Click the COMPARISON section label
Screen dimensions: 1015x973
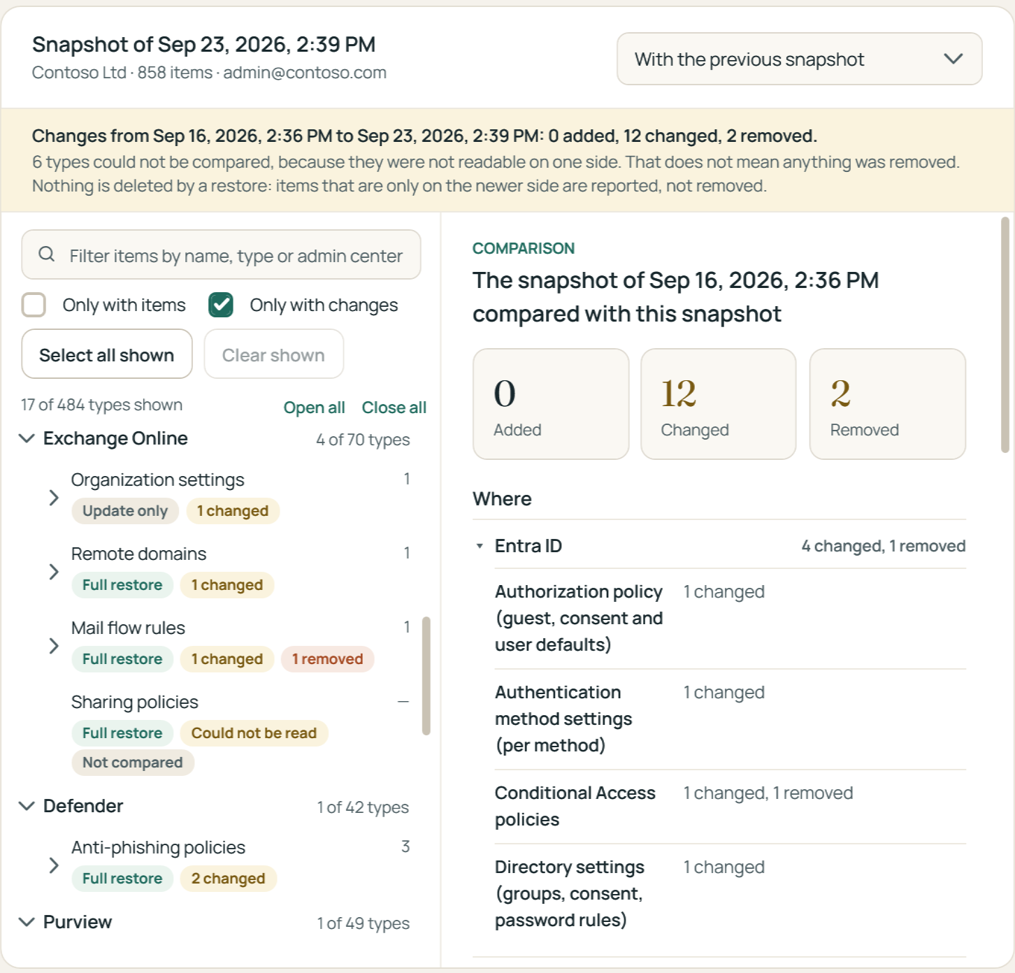(524, 248)
